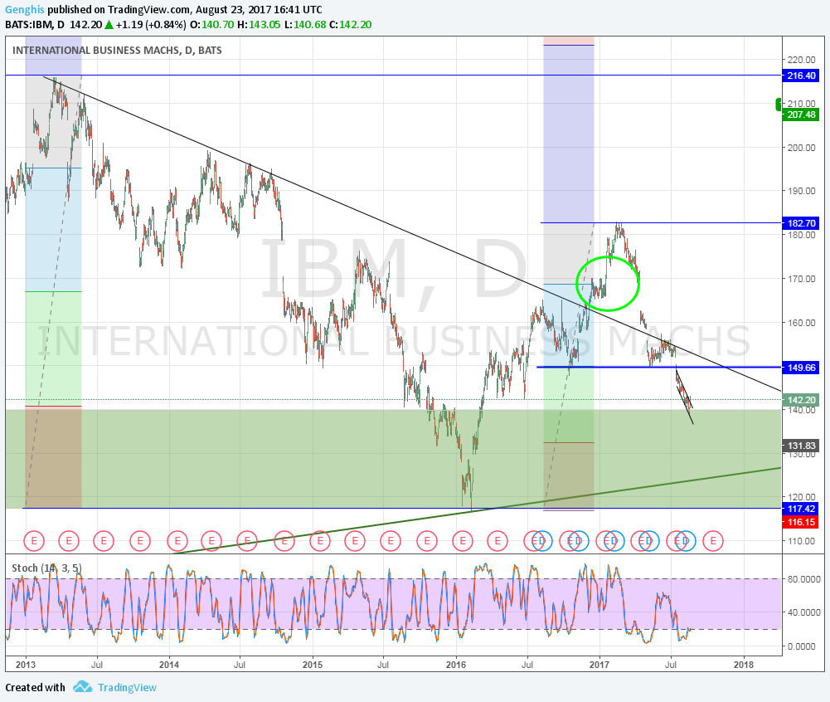
Task: Click the Stoch (14, 3, 5) indicator legend
Action: [46, 568]
